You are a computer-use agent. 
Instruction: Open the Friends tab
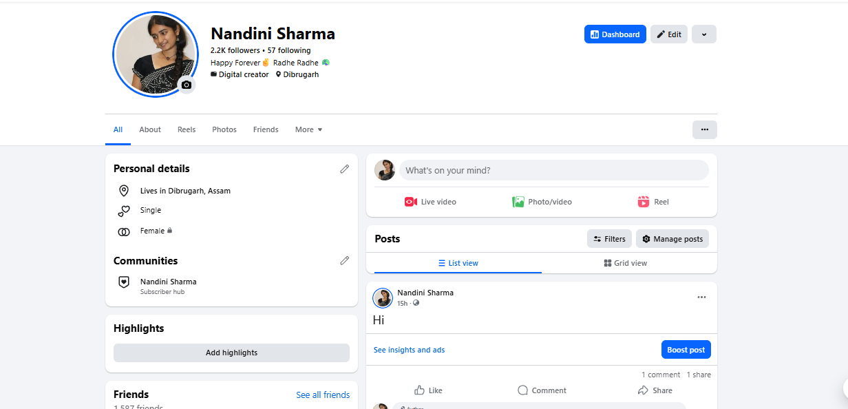point(266,129)
